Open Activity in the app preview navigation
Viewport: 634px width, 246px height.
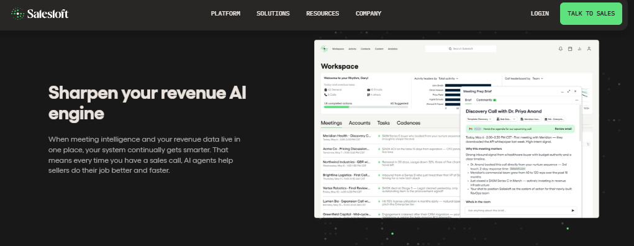[352, 49]
